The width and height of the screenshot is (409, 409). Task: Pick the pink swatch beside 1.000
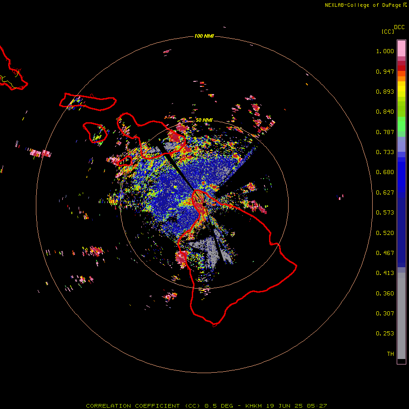pos(401,49)
